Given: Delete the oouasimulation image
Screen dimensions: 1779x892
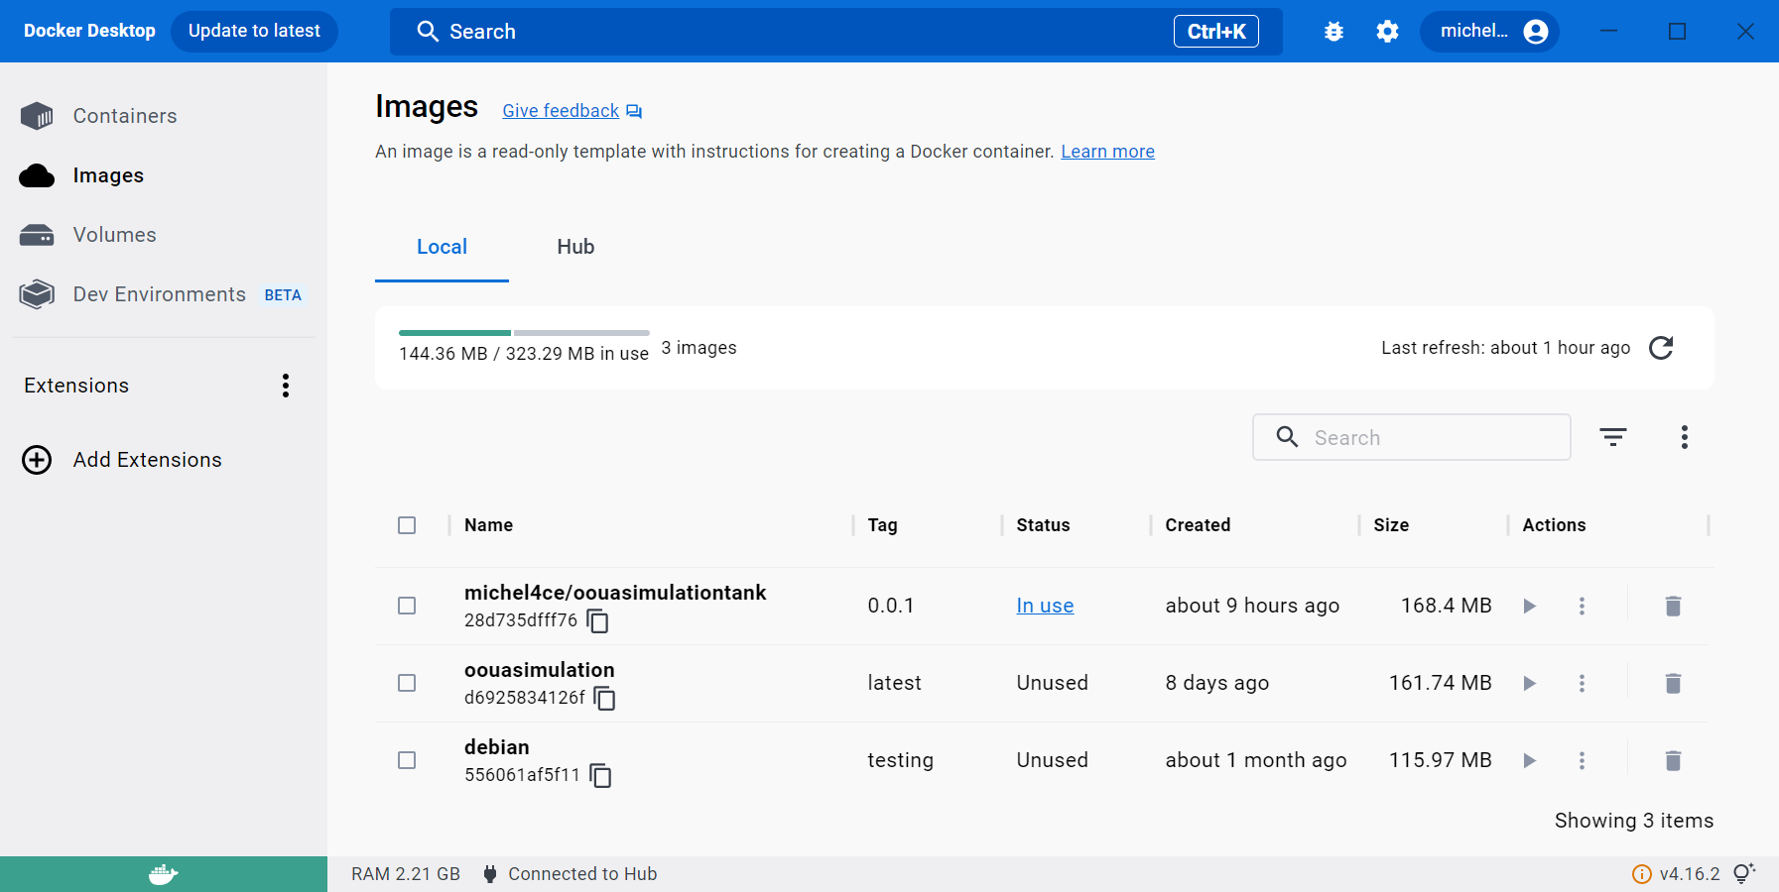Looking at the screenshot, I should (1672, 683).
